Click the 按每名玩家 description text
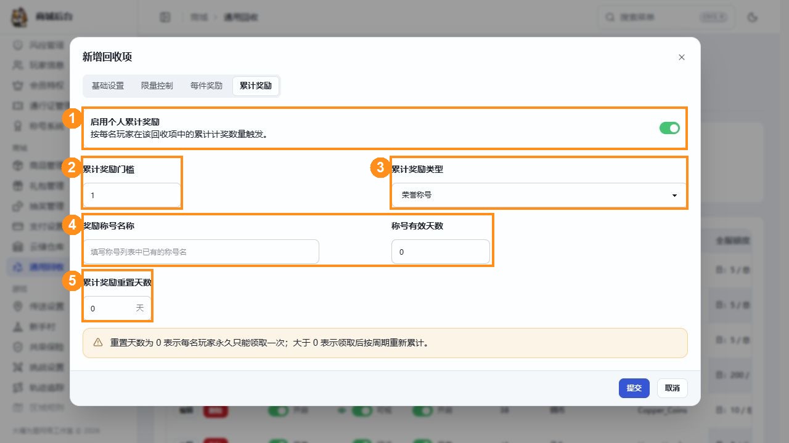This screenshot has width=789, height=443. pyautogui.click(x=179, y=134)
